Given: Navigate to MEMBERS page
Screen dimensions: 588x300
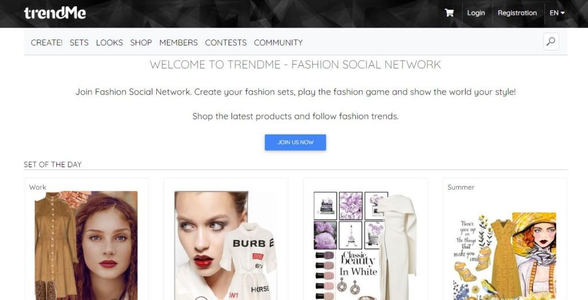Looking at the screenshot, I should (x=179, y=42).
